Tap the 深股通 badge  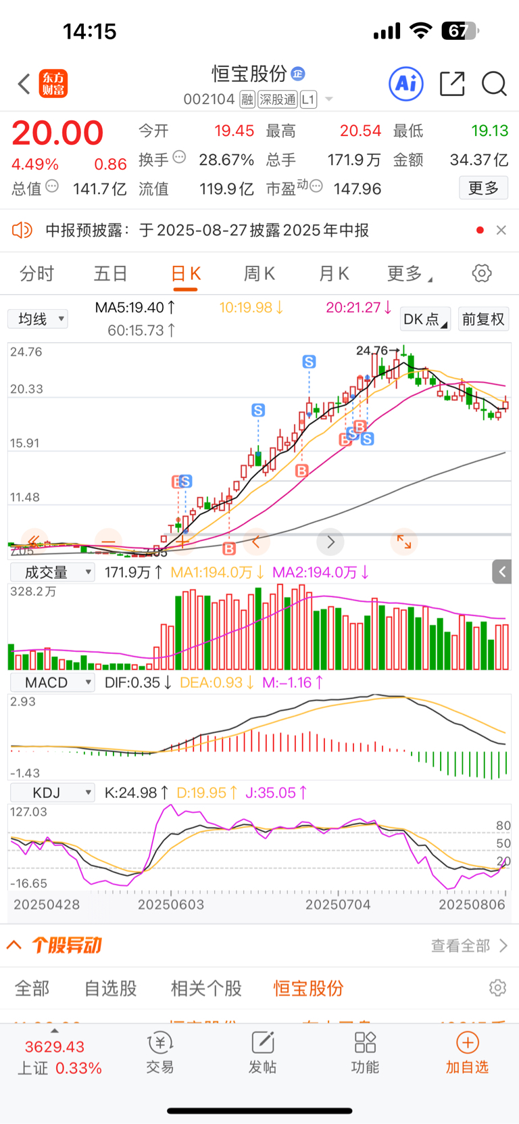point(278,99)
